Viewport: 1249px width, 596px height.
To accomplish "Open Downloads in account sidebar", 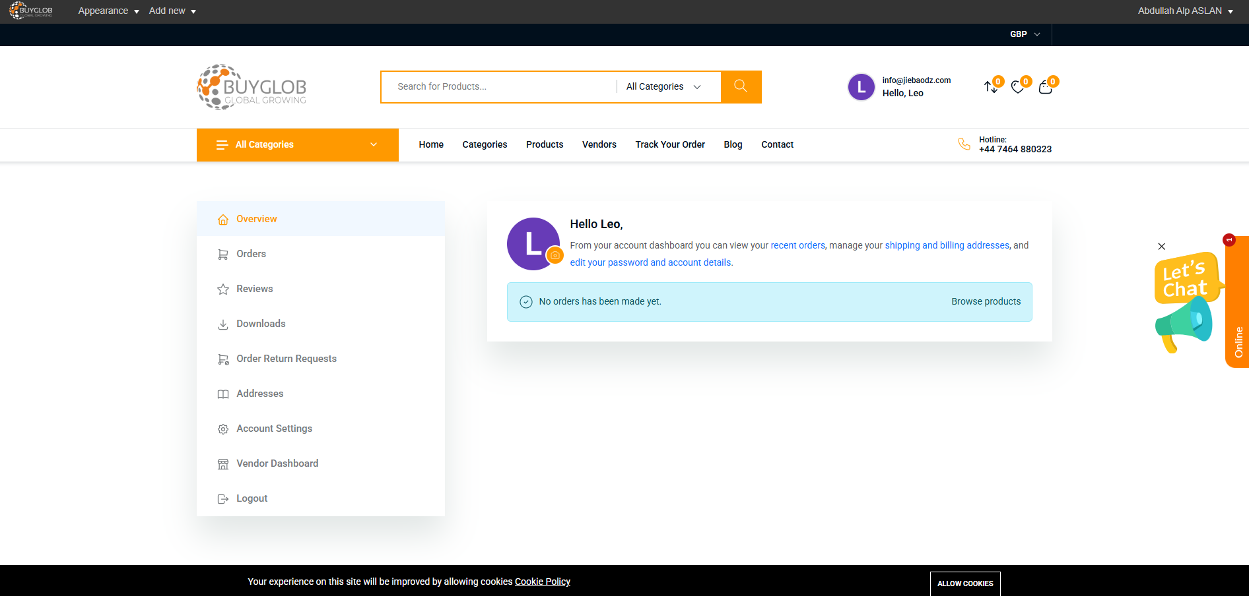I will 321,324.
